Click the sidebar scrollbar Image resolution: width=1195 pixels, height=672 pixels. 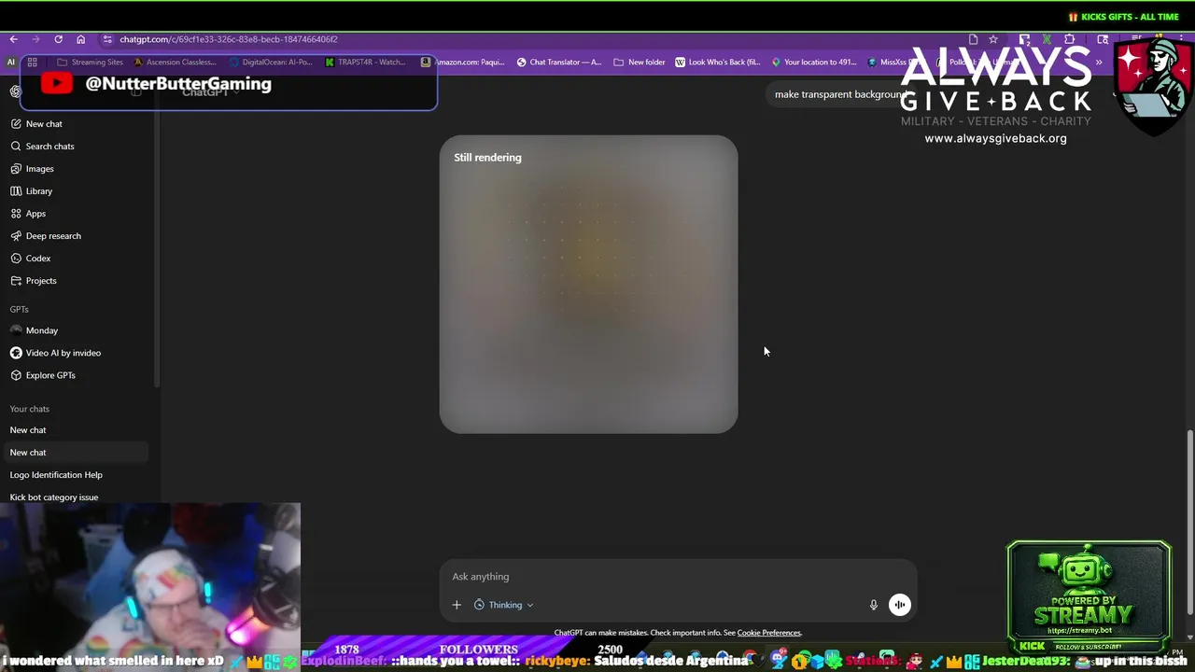point(156,233)
